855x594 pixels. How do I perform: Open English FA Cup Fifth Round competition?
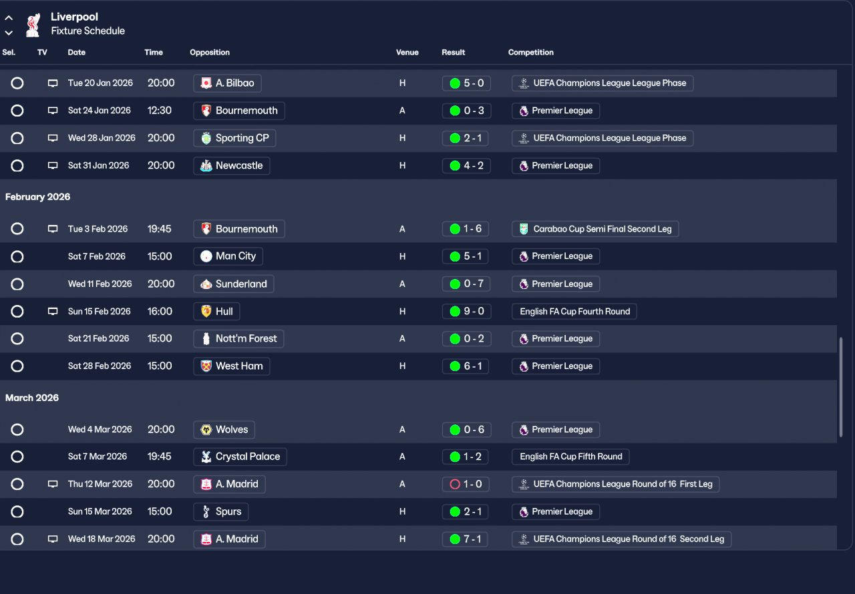tap(570, 457)
